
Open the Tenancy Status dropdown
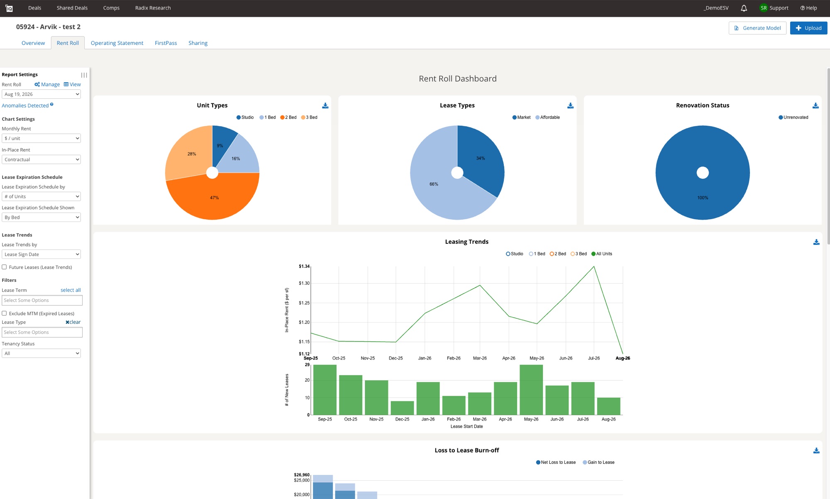[41, 353]
